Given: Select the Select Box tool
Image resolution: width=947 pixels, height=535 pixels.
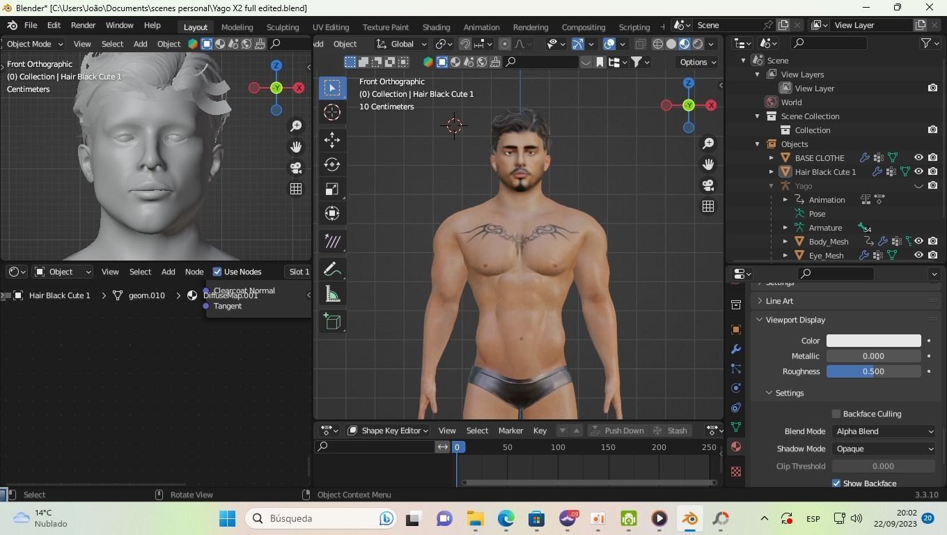Looking at the screenshot, I should tap(332, 88).
